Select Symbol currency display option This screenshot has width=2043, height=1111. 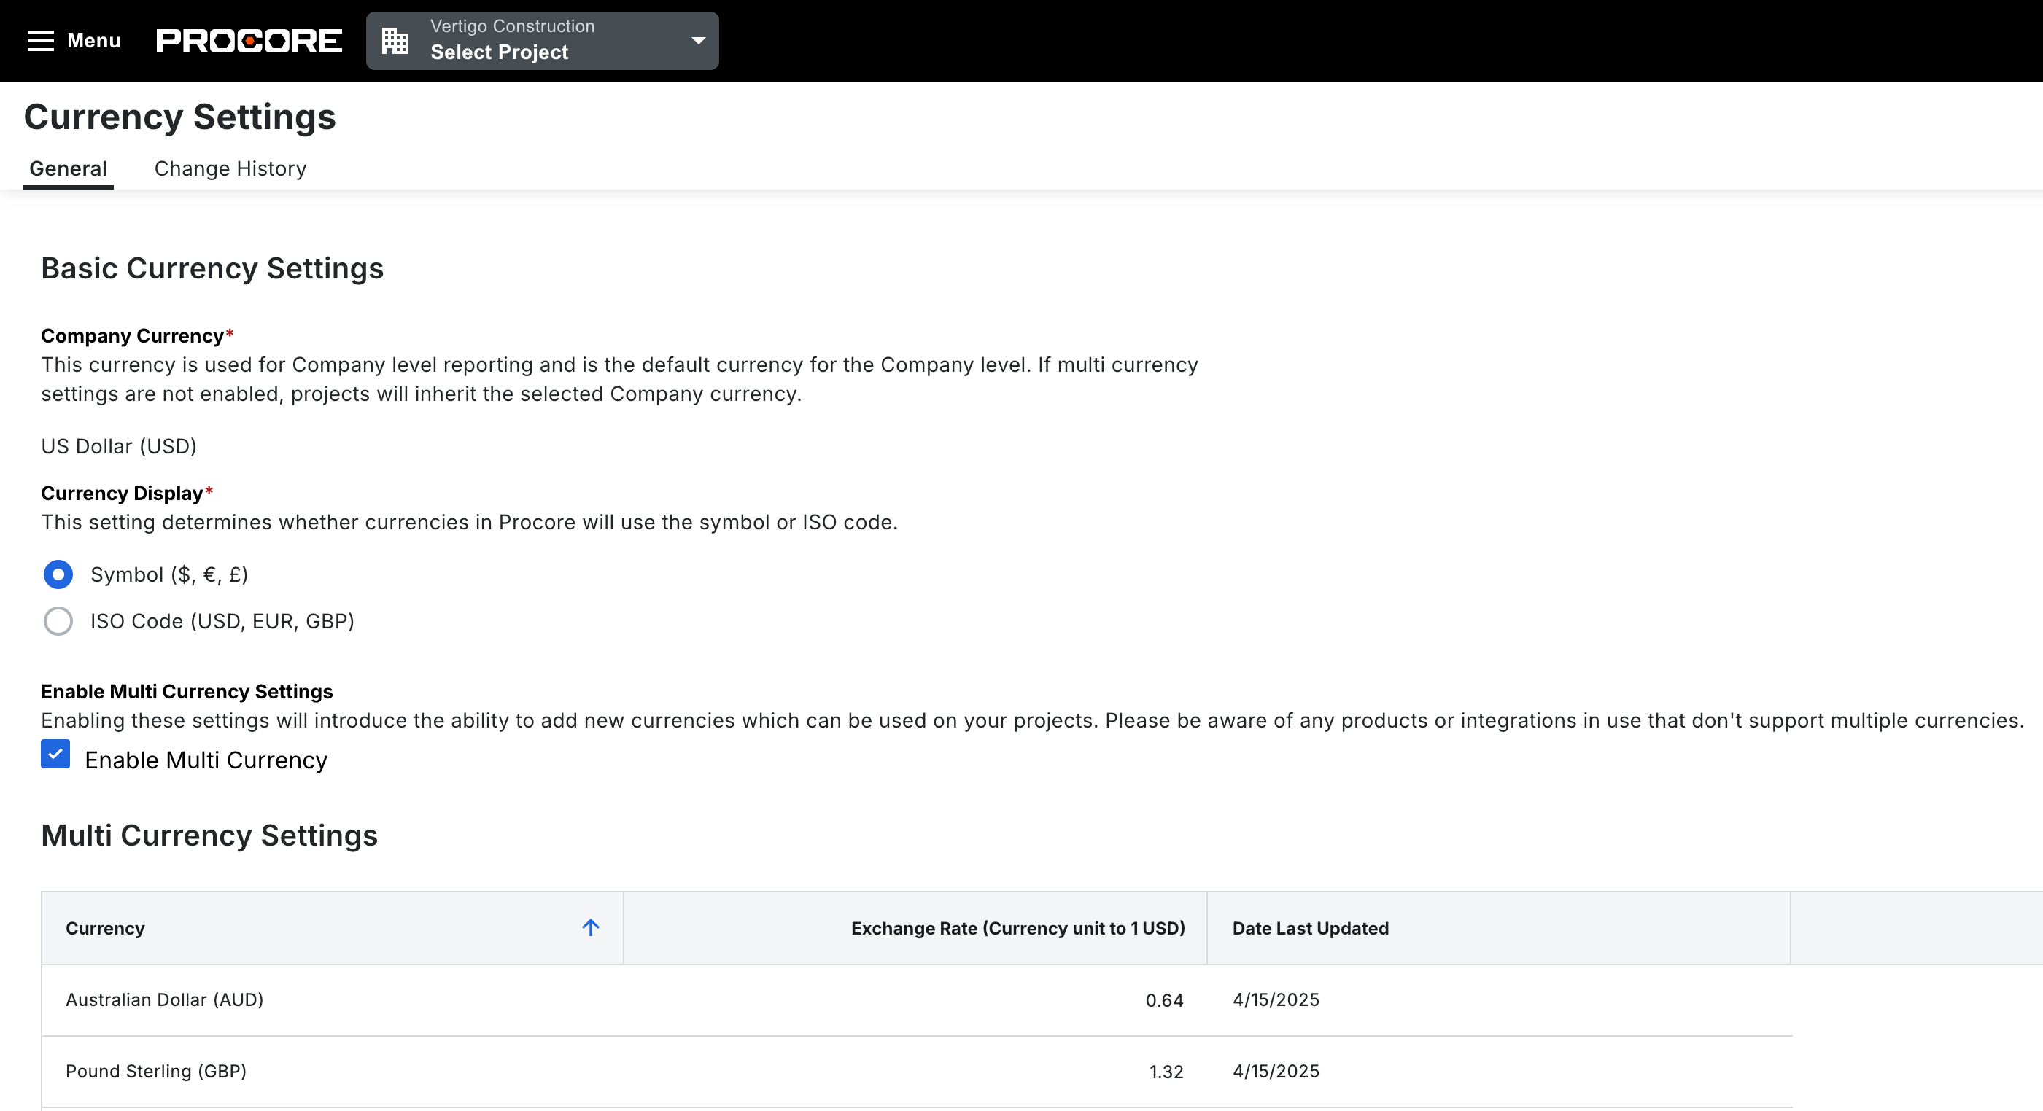58,574
